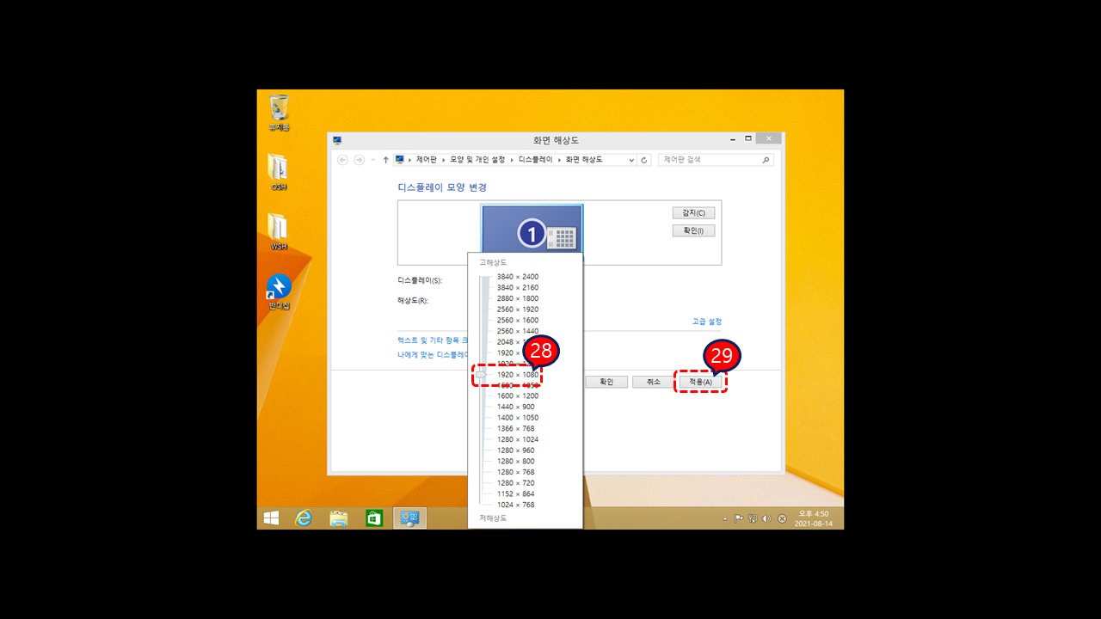Click the network icon in the system tray
Image resolution: width=1101 pixels, height=619 pixels.
[x=753, y=518]
